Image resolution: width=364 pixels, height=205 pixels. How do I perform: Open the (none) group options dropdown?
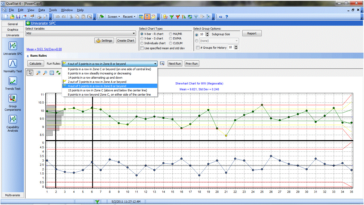[219, 41]
